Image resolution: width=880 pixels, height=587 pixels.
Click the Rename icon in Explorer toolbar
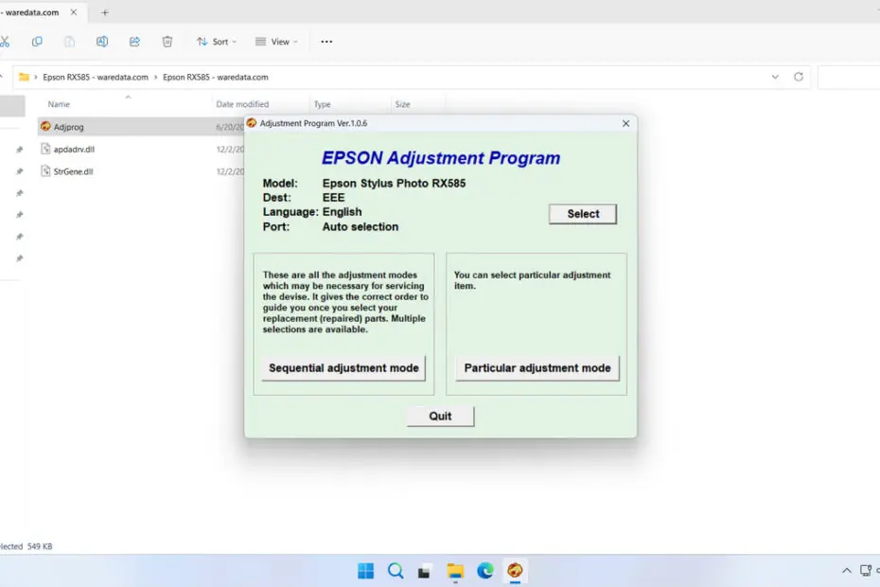tap(101, 42)
